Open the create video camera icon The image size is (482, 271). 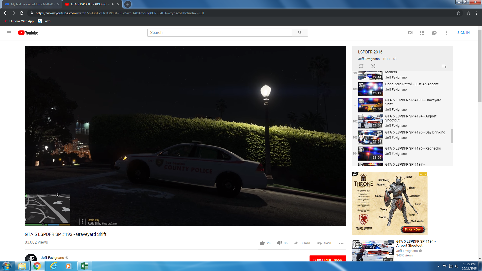click(410, 33)
